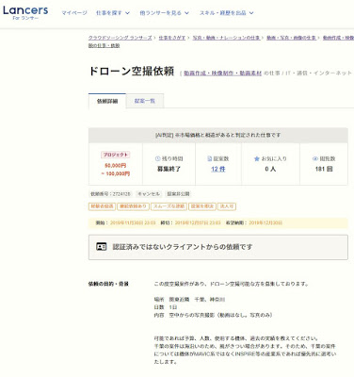Click the スムーズな連絡 tag

pyautogui.click(x=169, y=206)
